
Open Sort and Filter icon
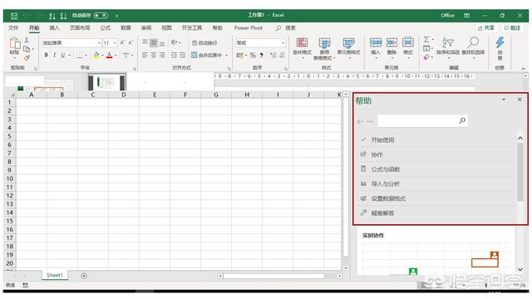click(448, 47)
